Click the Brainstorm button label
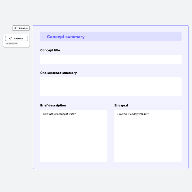192x192 pixels. (23, 28)
